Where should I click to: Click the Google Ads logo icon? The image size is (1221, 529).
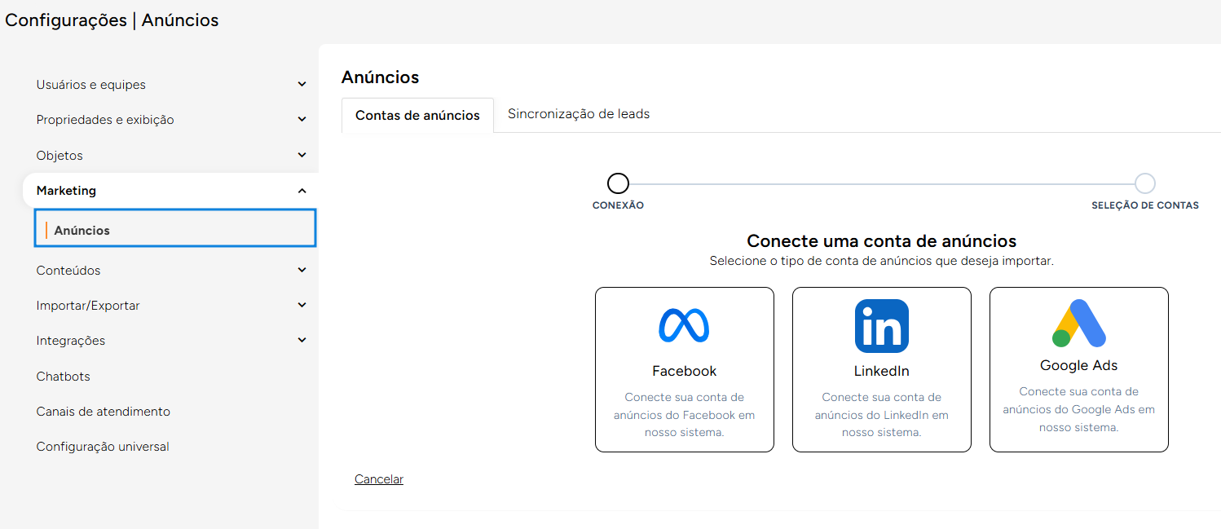pos(1078,324)
